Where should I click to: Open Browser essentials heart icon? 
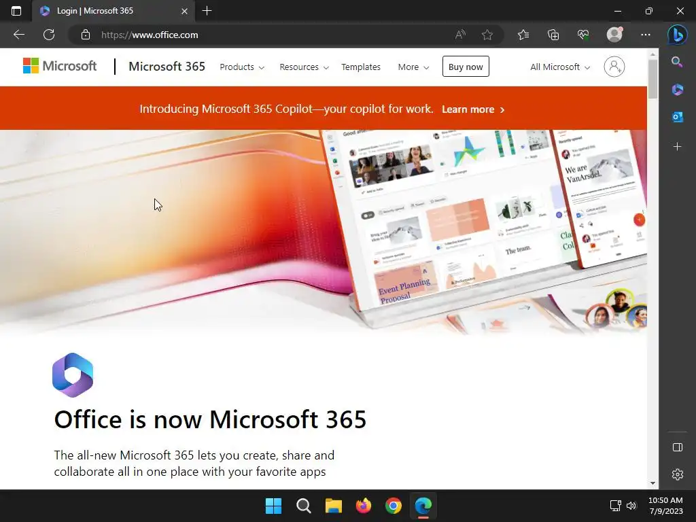(x=583, y=35)
